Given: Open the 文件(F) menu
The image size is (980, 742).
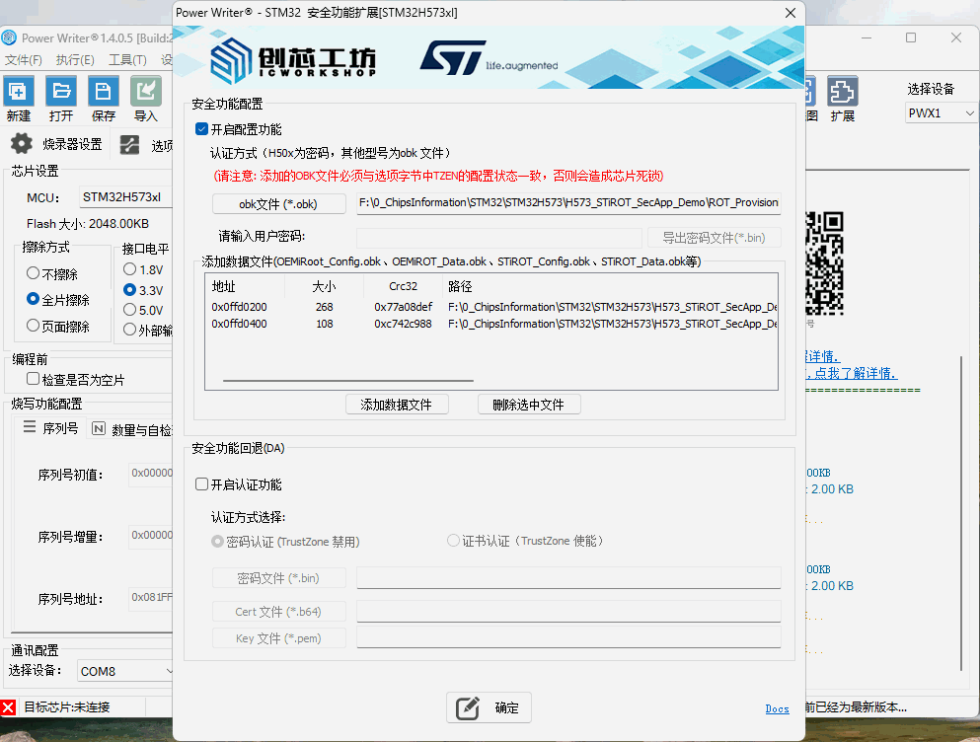Looking at the screenshot, I should 23,60.
